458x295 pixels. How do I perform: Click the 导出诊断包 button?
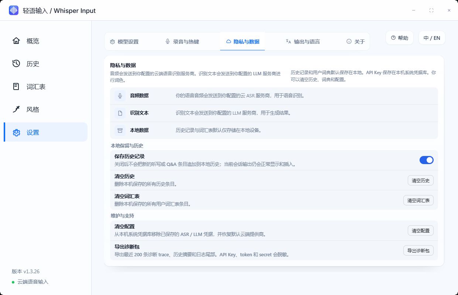coord(418,250)
